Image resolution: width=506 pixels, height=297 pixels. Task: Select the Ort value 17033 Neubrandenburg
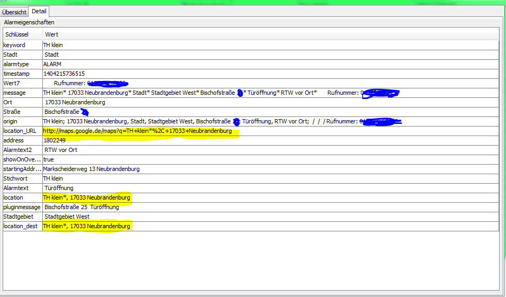coord(75,102)
